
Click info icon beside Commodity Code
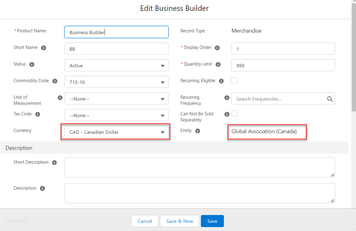pyautogui.click(x=55, y=81)
